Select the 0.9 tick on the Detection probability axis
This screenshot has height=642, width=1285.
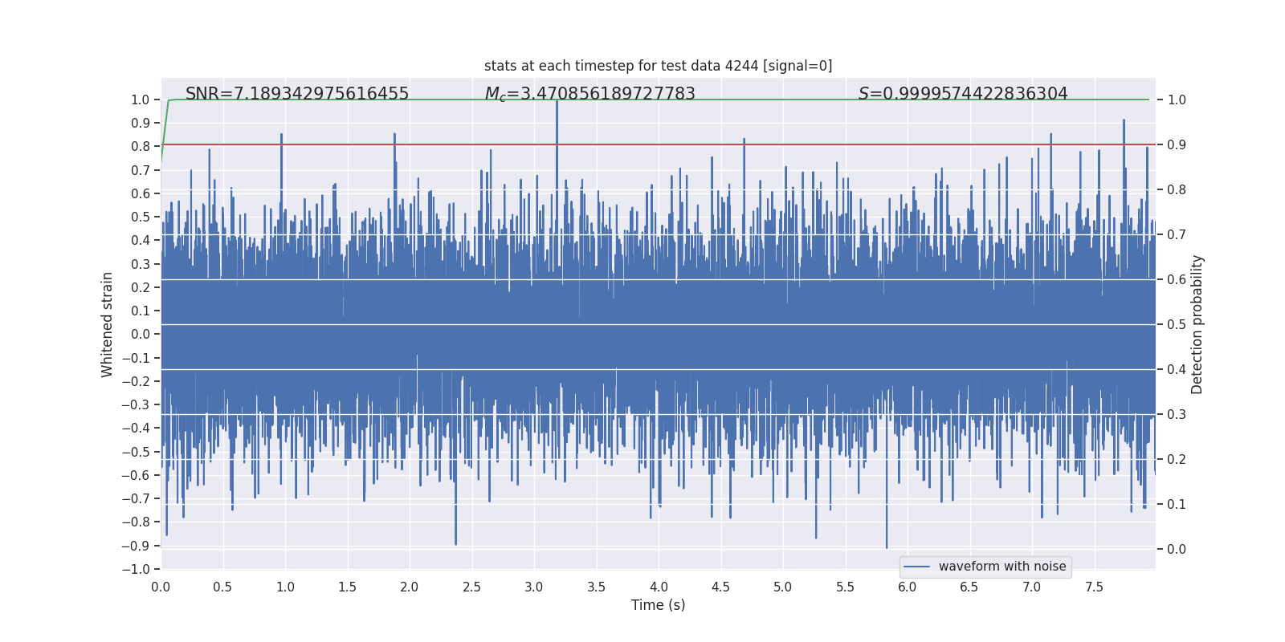[x=1177, y=145]
